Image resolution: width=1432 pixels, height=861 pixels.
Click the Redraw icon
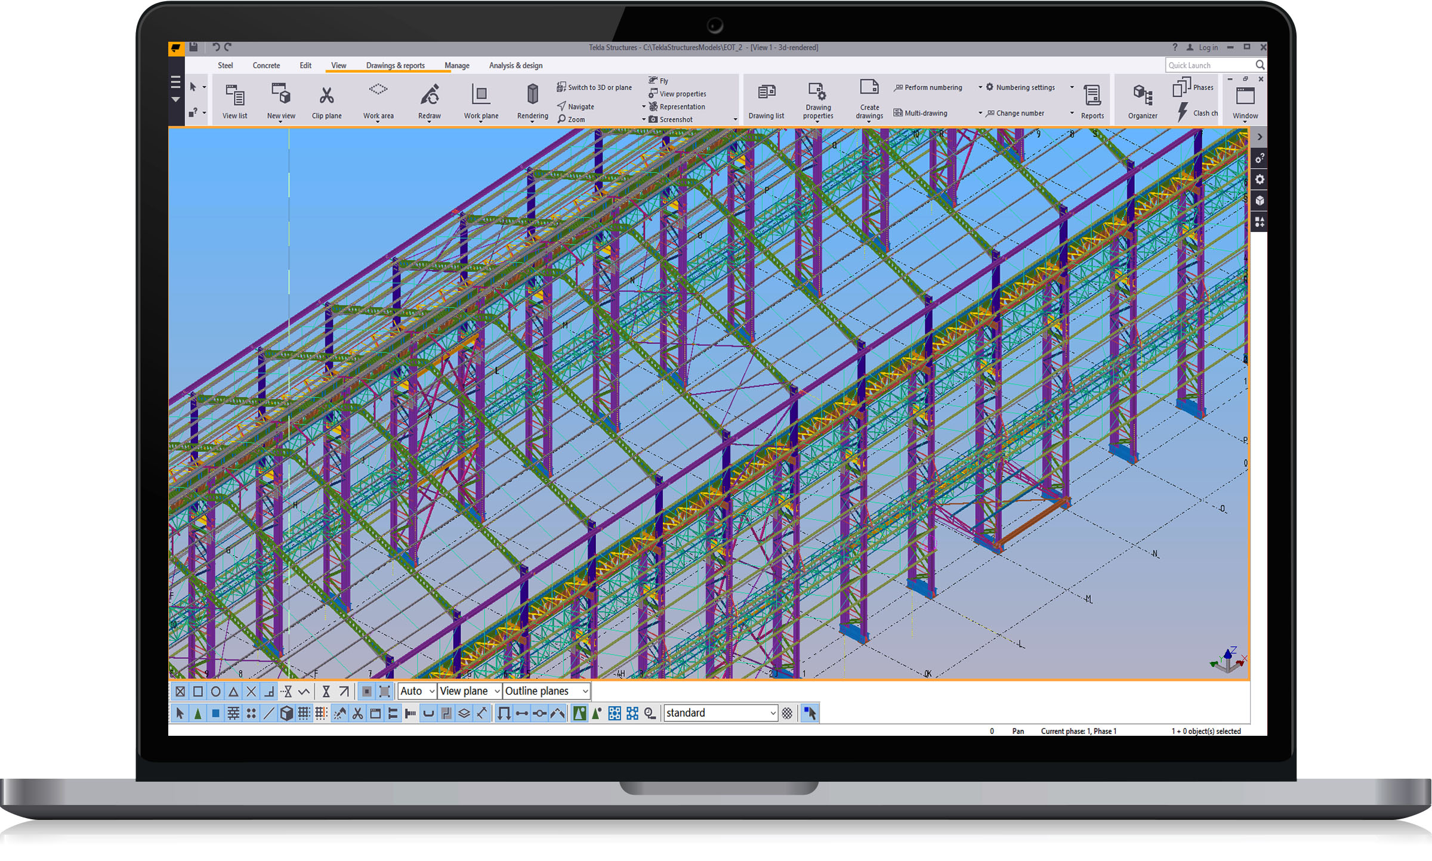point(429,95)
